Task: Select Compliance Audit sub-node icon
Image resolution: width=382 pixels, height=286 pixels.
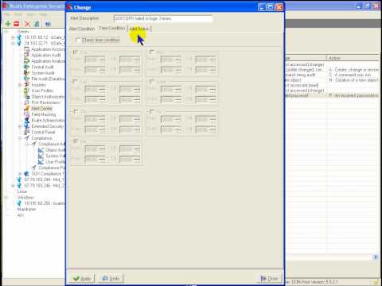Action: pos(33,144)
